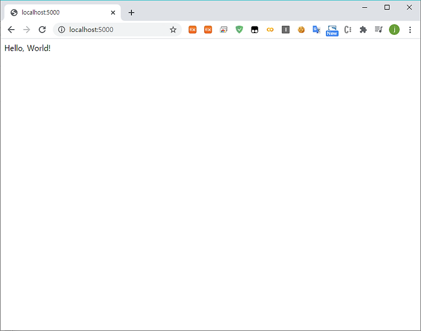The height and width of the screenshot is (331, 421).
Task: Open the orange EX extension beside the star
Action: point(193,30)
